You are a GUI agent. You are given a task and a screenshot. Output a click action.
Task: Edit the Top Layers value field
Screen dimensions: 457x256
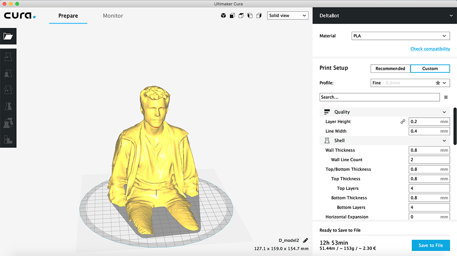click(429, 188)
